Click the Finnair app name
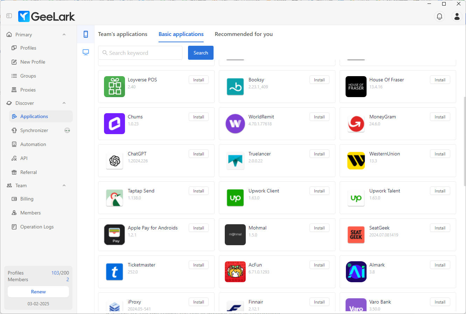Viewport: 466px width, 314px height. pyautogui.click(x=256, y=302)
